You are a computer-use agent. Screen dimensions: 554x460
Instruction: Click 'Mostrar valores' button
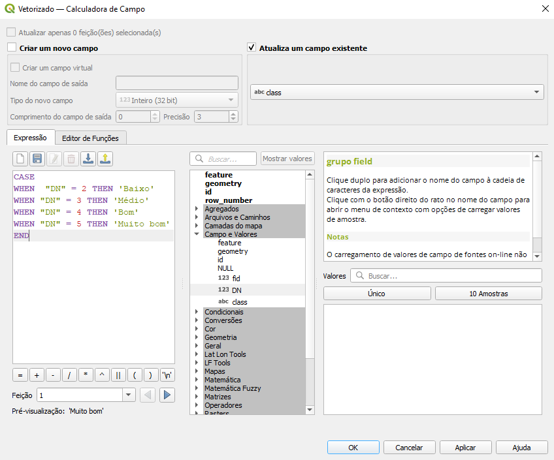click(287, 159)
